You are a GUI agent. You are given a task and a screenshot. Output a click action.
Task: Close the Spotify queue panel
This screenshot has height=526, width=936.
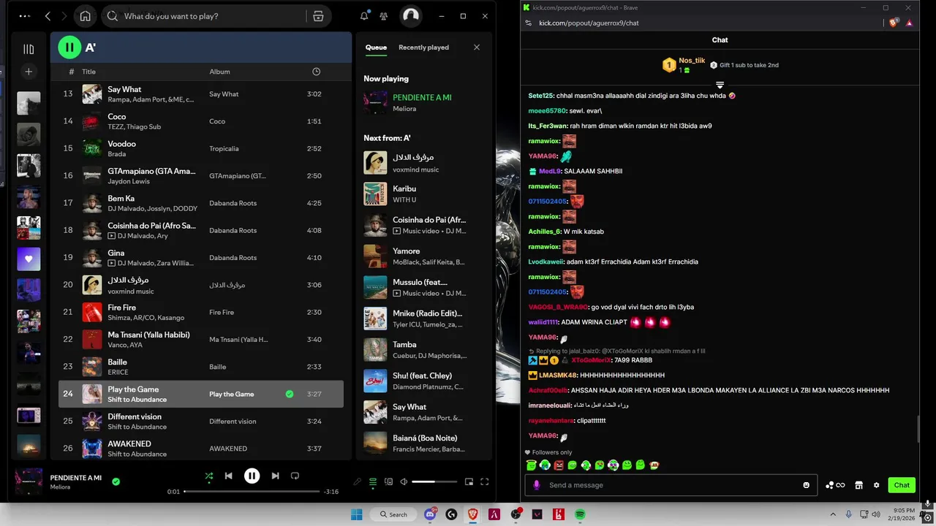(477, 47)
